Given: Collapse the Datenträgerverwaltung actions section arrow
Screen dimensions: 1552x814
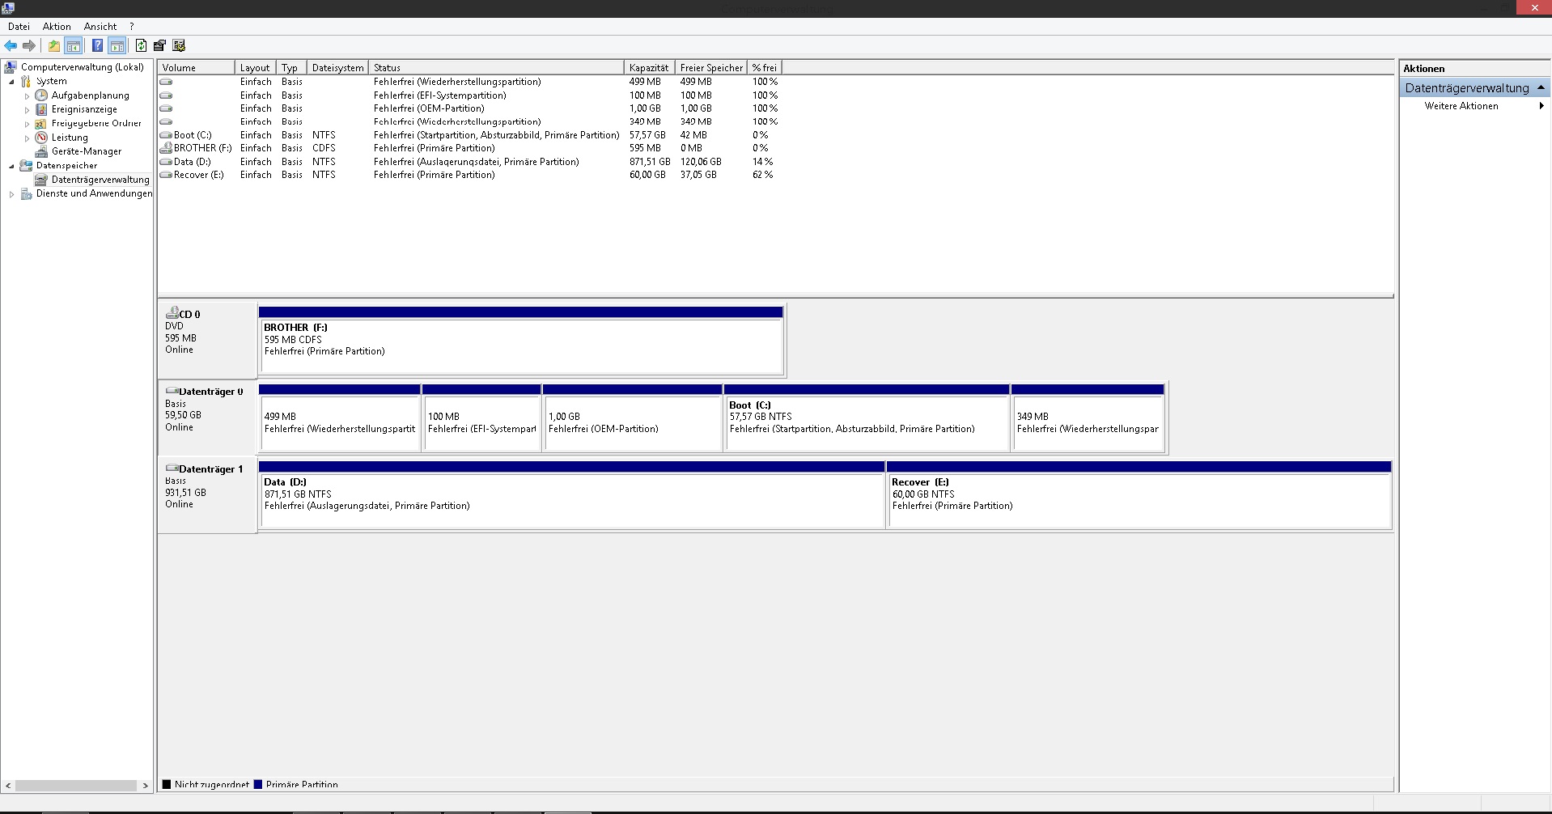Looking at the screenshot, I should pos(1541,87).
